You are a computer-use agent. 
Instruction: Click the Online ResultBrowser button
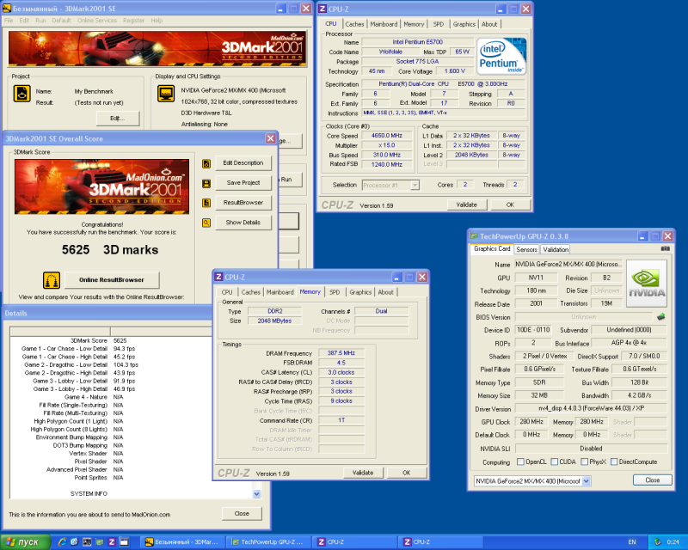pos(112,280)
